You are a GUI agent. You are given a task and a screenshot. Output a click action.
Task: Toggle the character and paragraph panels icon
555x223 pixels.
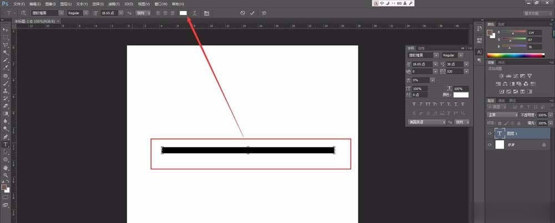206,13
